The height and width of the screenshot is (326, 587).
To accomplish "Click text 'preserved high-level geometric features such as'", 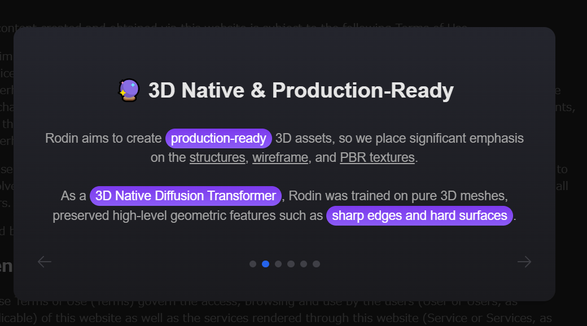I will point(187,215).
